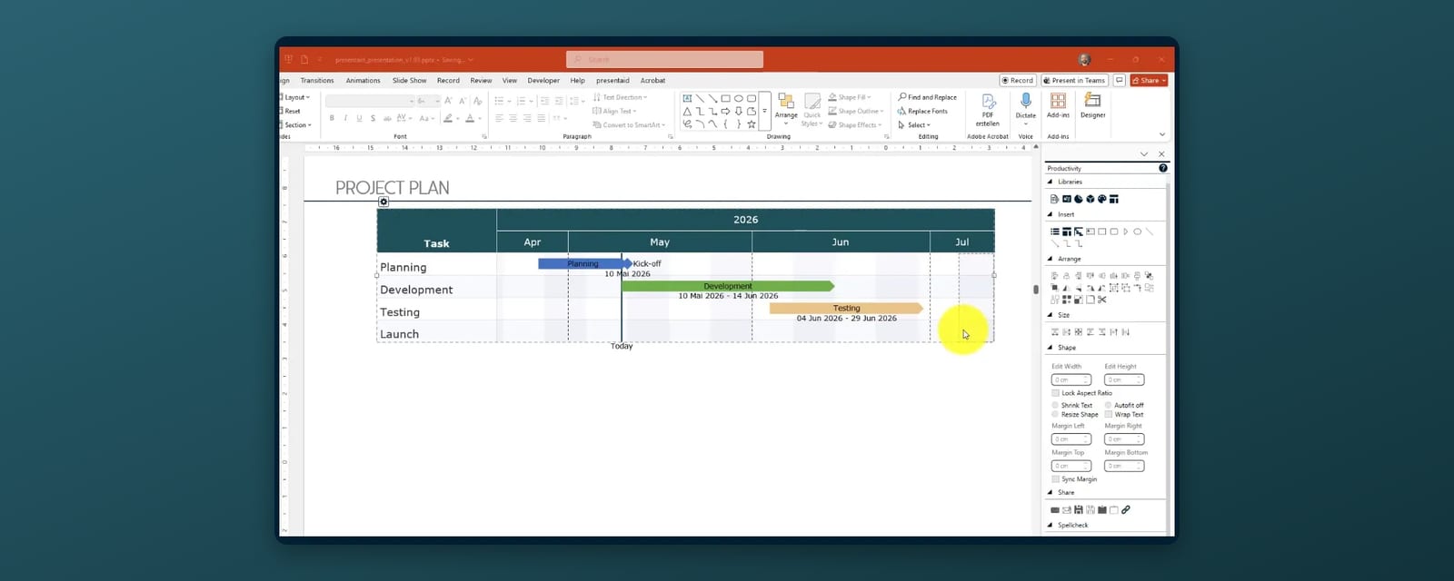Screen dimensions: 1454x581
Task: Click the Edit Width input field
Action: [x=1071, y=379]
